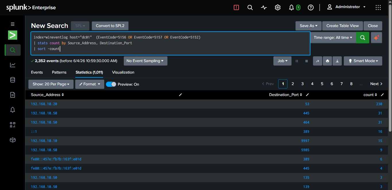The width and height of the screenshot is (392, 190).
Task: Click Destination_Port value 9997
Action: click(305, 141)
